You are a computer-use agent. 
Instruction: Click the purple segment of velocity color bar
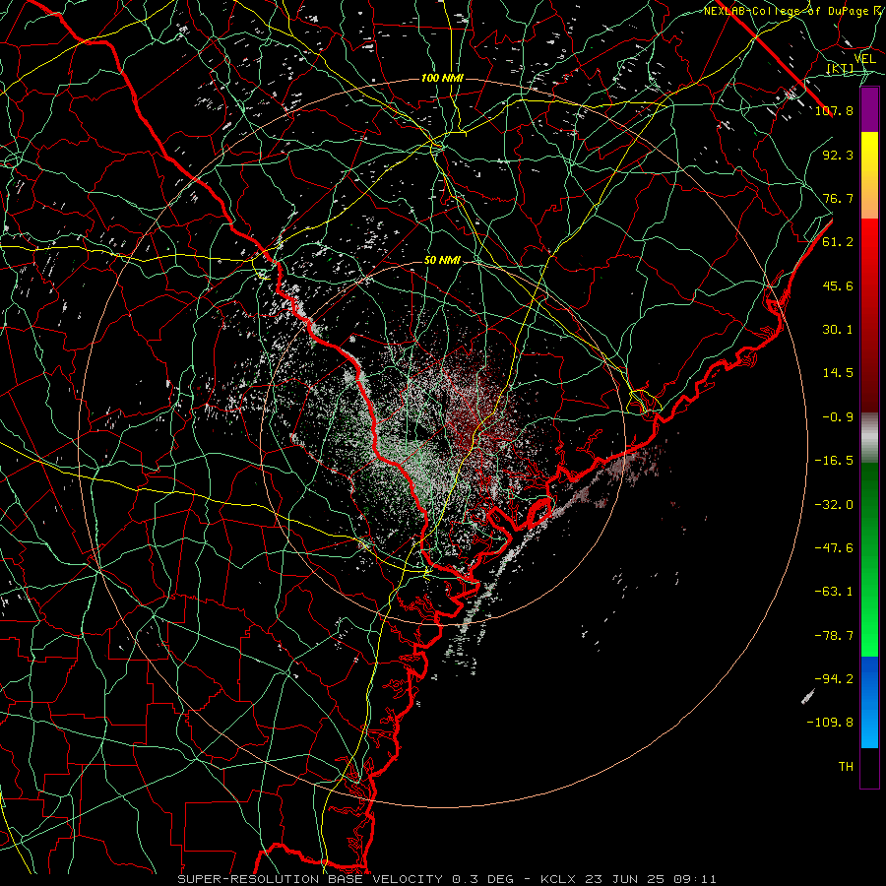click(869, 109)
